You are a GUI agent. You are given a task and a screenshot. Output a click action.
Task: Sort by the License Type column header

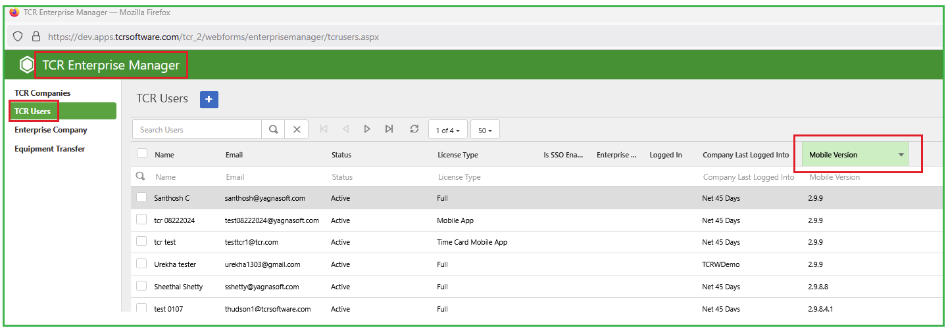(x=458, y=155)
